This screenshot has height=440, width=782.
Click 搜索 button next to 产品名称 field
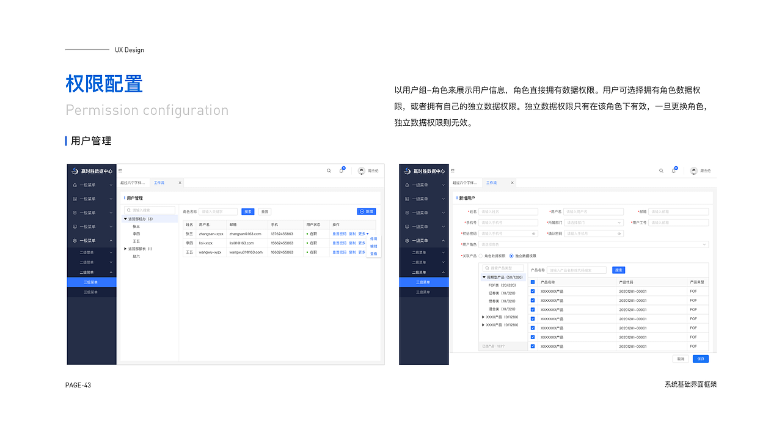coord(618,270)
